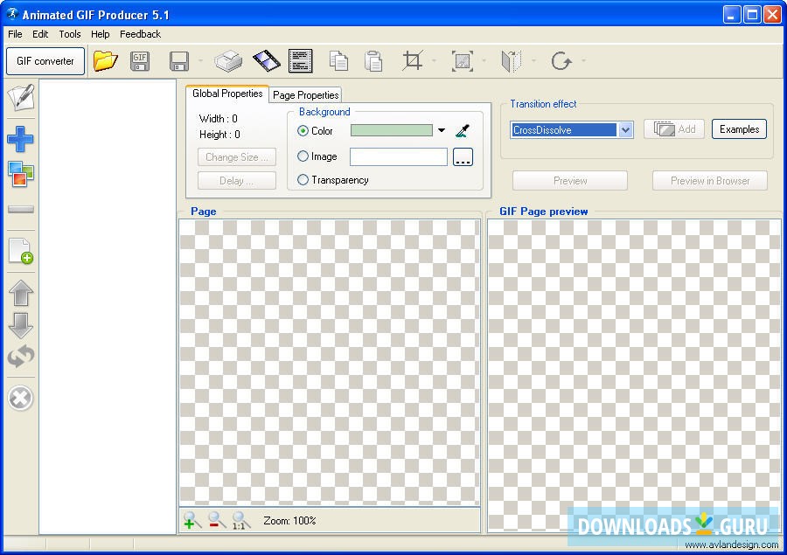Click the scanner import icon
This screenshot has height=555, width=787.
tap(228, 60)
